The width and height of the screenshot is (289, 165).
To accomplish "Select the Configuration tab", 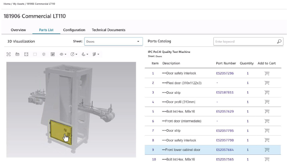I will [x=74, y=30].
